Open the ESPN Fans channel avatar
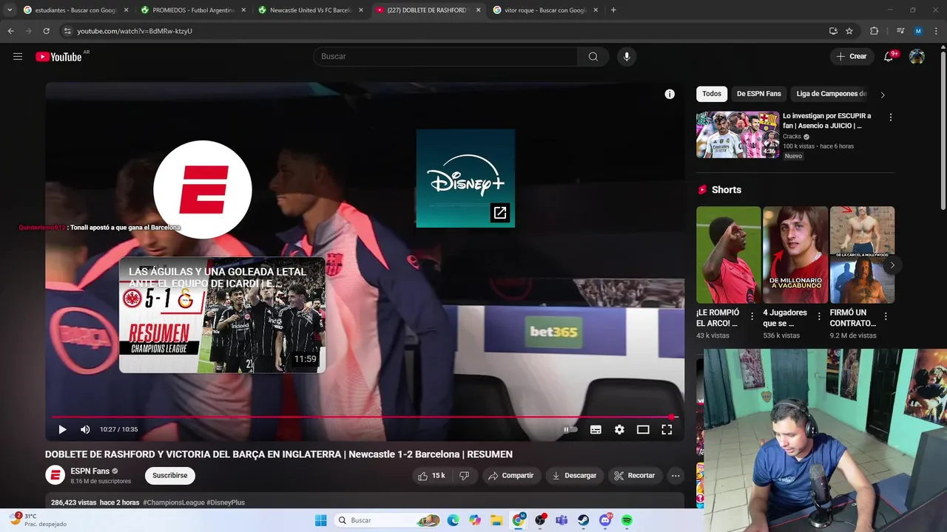 (55, 475)
